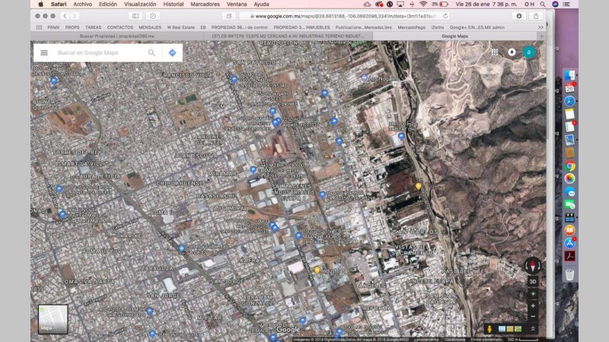Viewport: 609px width, 342px height.
Task: Click the search magnifier in Google Maps
Action: point(151,52)
